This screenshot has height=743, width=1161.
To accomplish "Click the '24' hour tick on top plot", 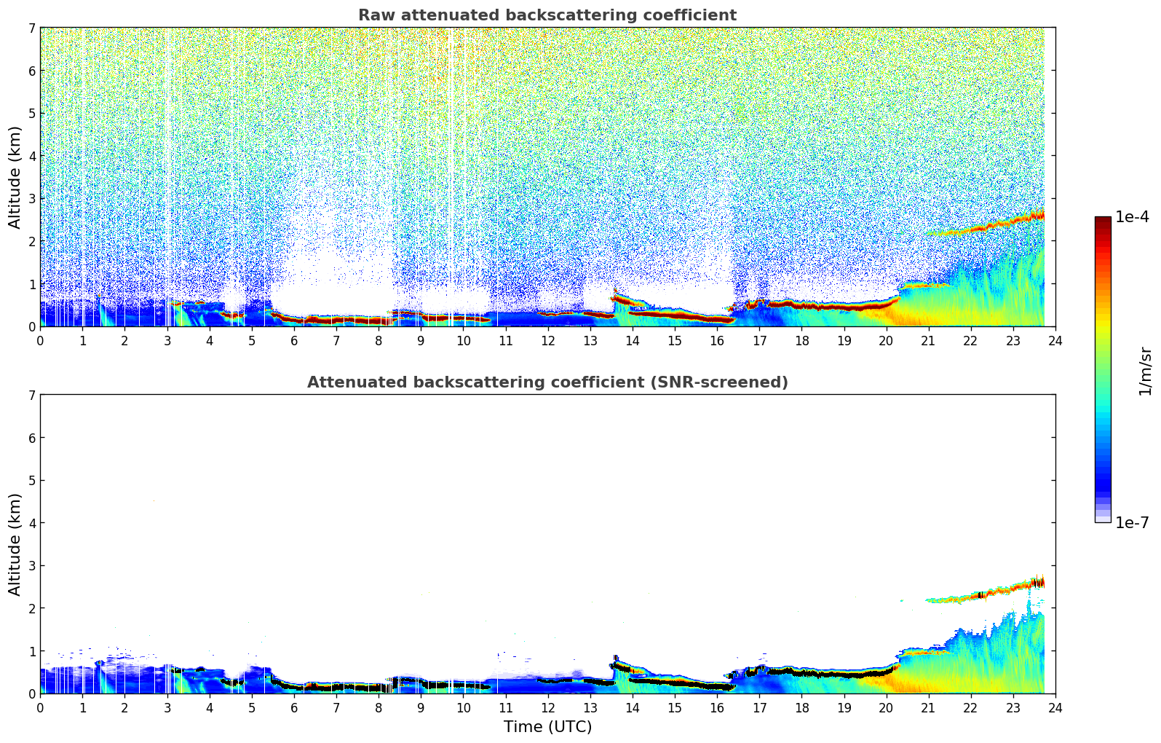I will (x=1055, y=340).
